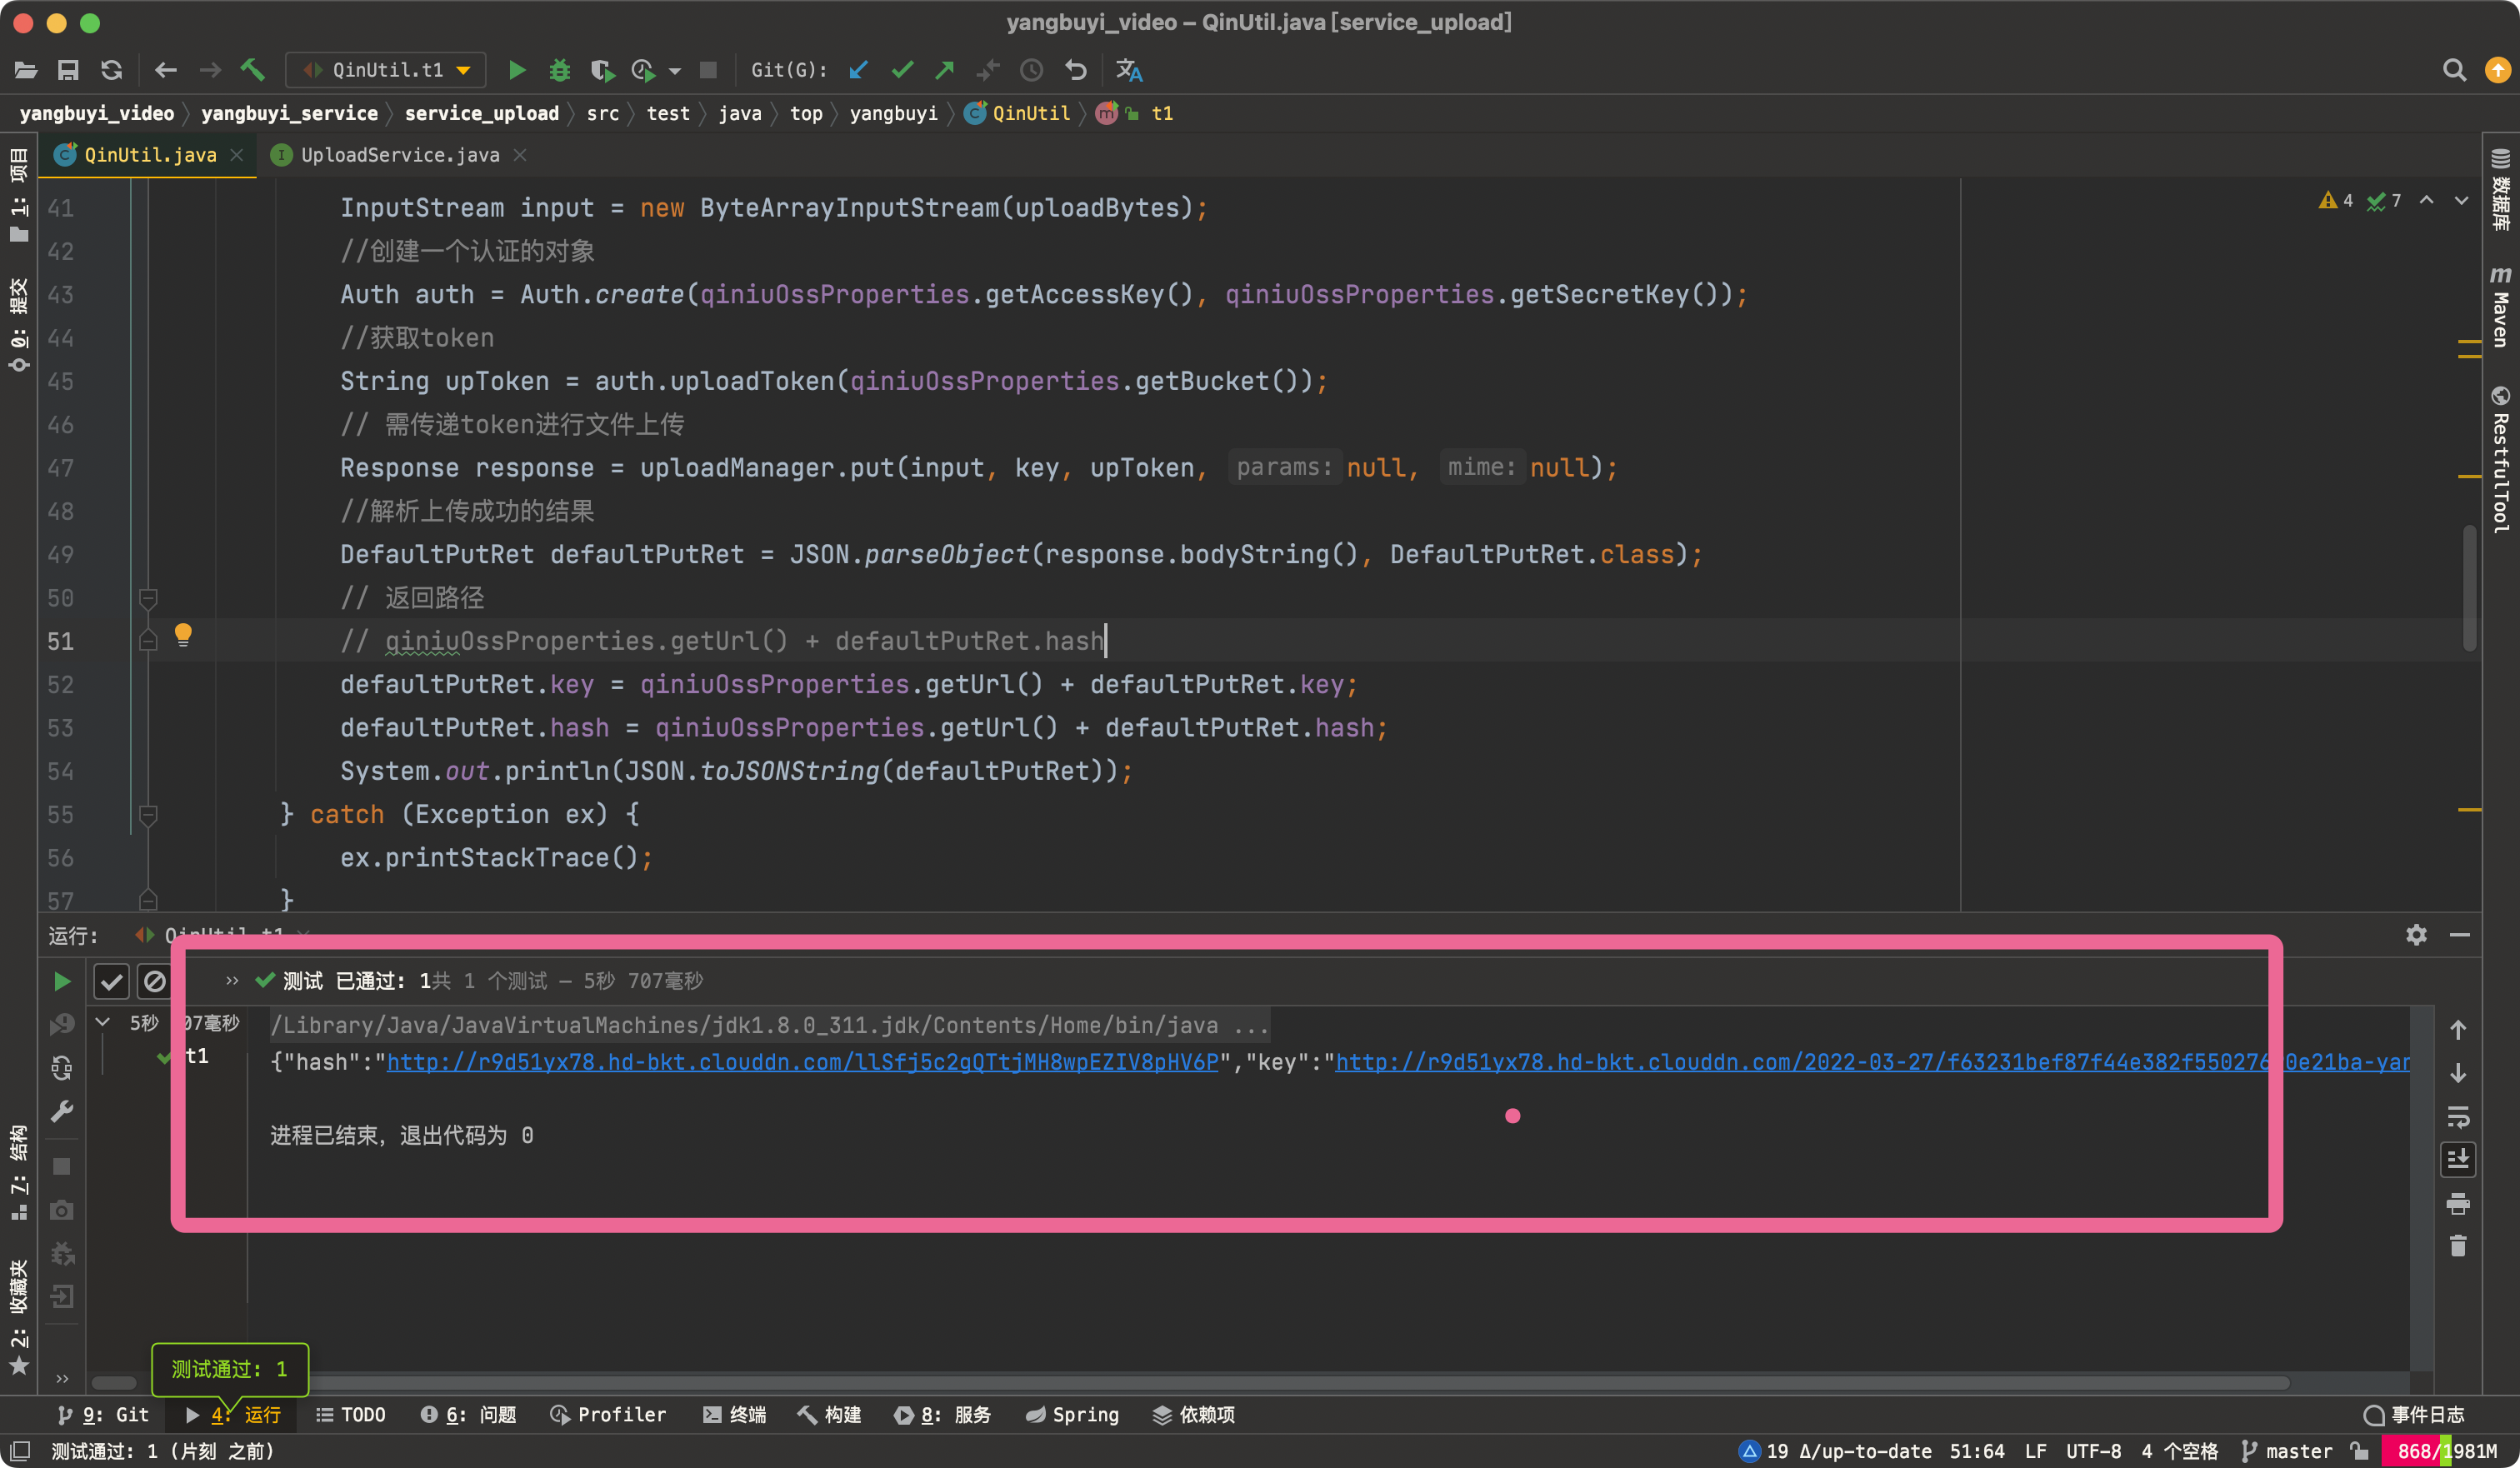Update project with the blue Git arrow
This screenshot has width=2520, height=1468.
point(859,70)
